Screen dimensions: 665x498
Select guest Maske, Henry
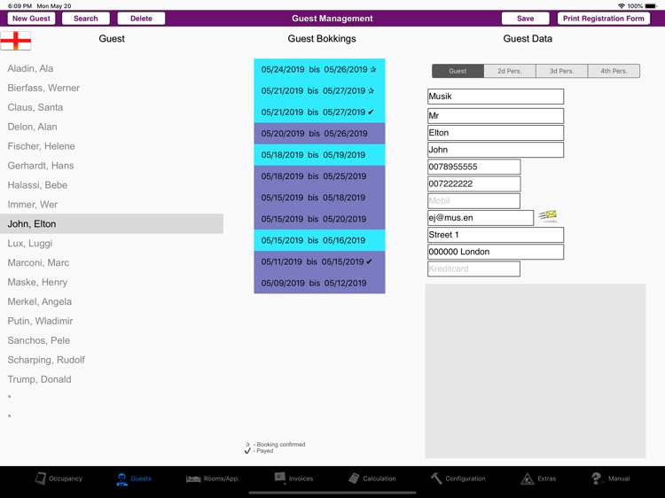tap(112, 283)
